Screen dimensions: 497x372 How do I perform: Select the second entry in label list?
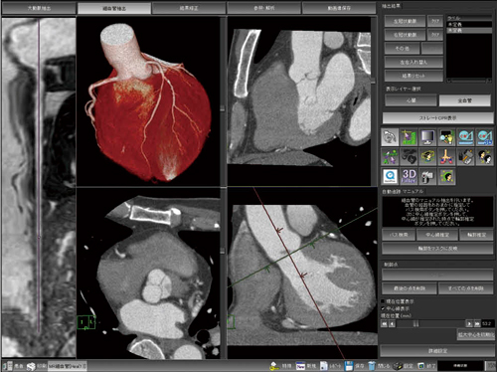coord(469,30)
